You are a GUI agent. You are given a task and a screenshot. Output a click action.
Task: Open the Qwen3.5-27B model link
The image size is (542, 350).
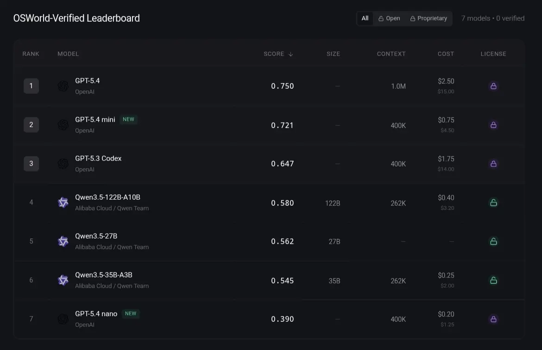96,236
